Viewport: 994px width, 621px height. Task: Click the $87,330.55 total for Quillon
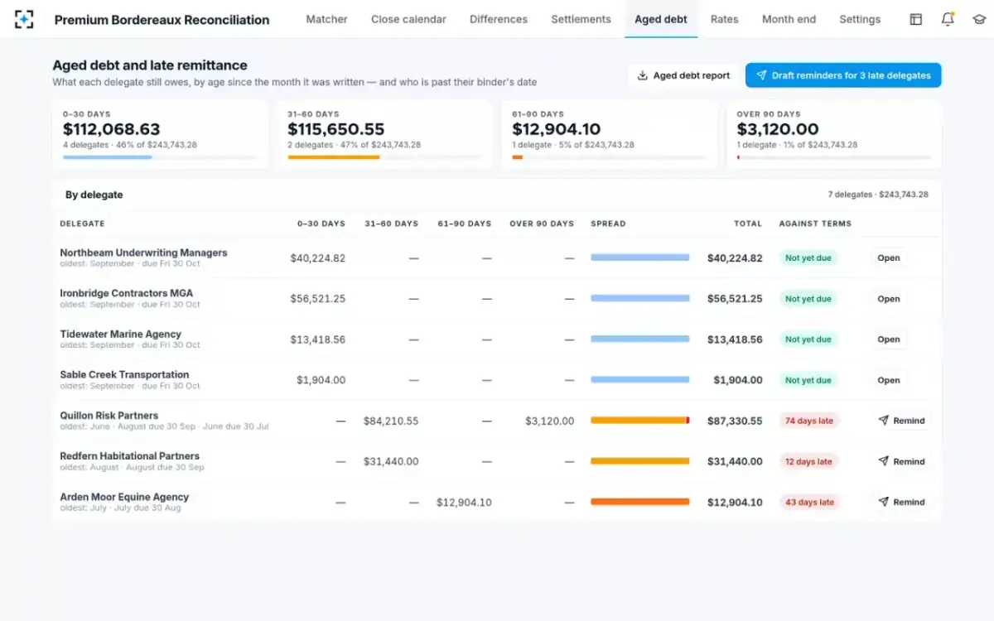coord(735,421)
